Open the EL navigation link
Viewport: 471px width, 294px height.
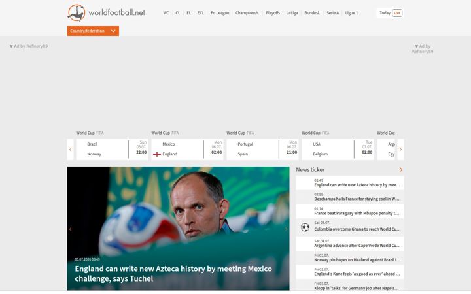[188, 13]
